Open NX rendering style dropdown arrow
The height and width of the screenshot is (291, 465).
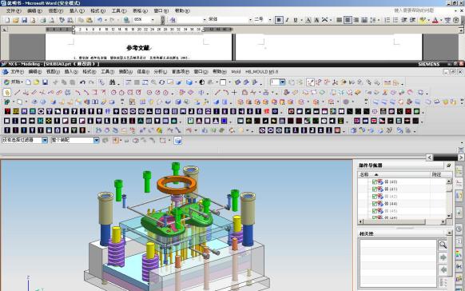(x=196, y=82)
